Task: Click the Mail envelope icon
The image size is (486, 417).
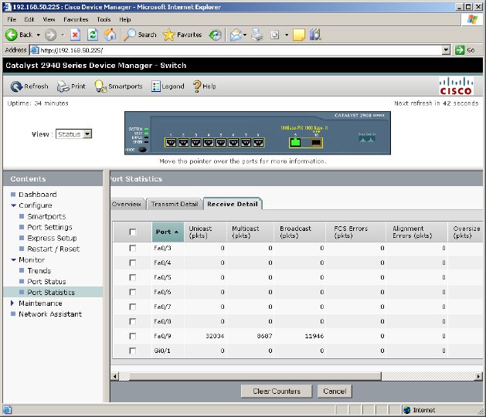Action: click(x=236, y=35)
